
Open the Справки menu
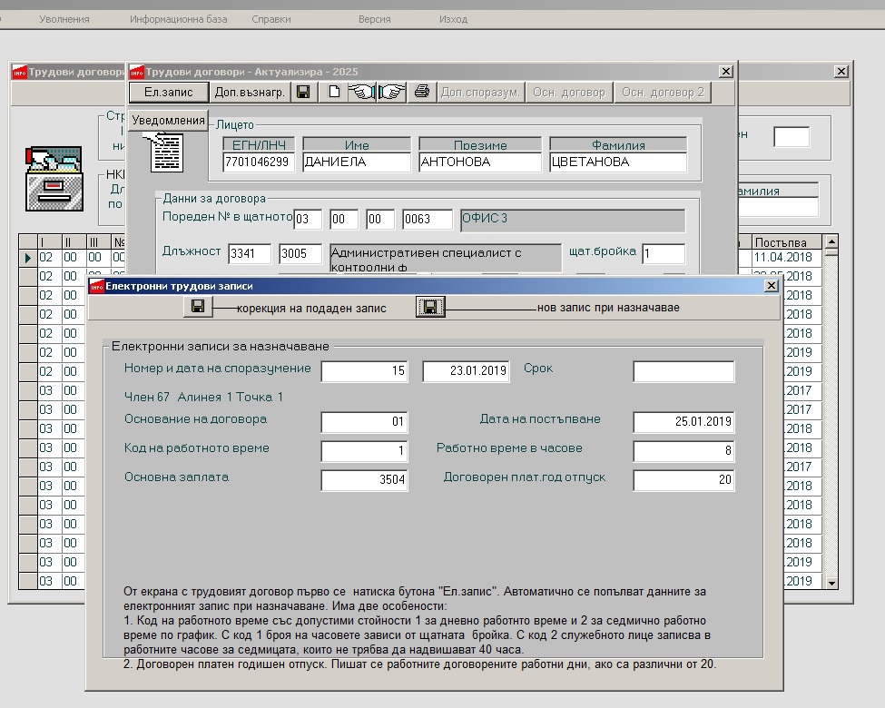(271, 19)
